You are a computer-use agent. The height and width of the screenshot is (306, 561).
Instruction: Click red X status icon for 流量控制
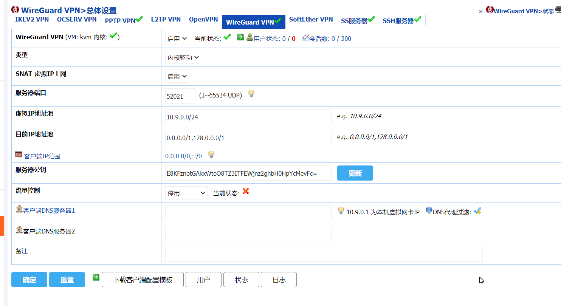click(246, 191)
